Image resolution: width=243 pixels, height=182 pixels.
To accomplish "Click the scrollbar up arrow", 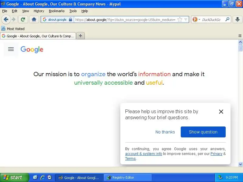I will click(x=240, y=42).
